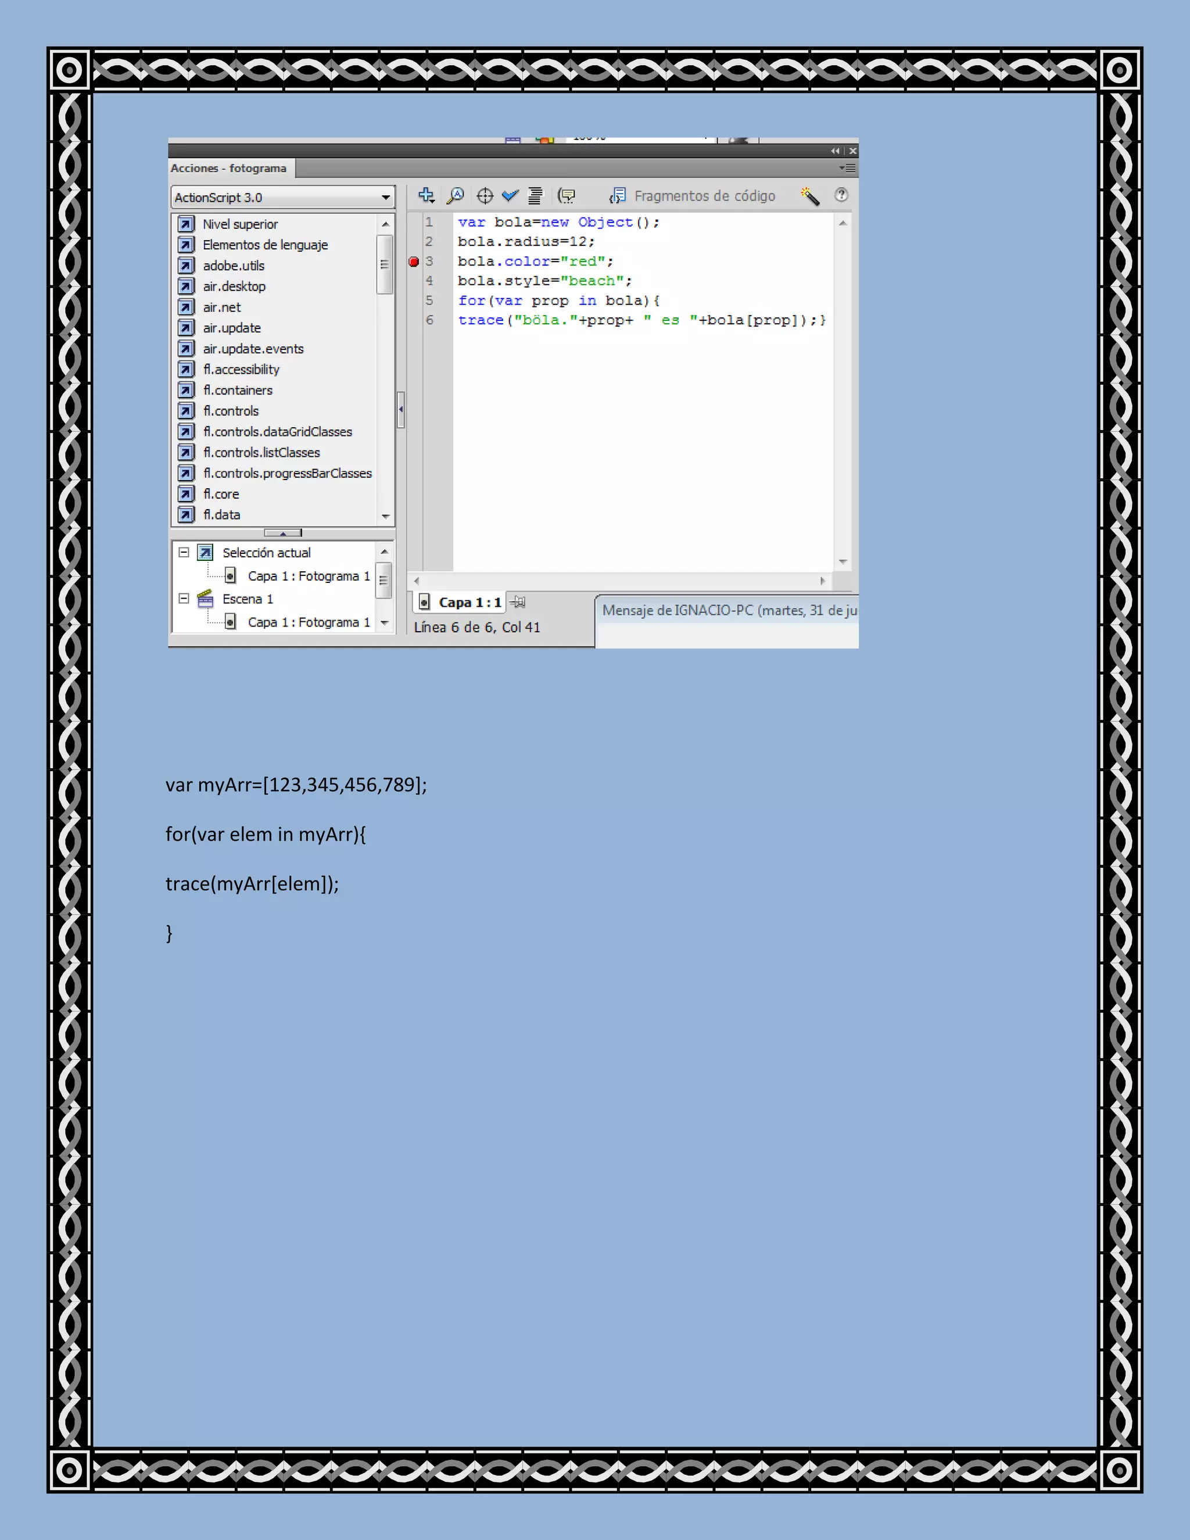Image resolution: width=1190 pixels, height=1540 pixels.
Task: Toggle the breakpoint on line 3
Action: (x=414, y=262)
